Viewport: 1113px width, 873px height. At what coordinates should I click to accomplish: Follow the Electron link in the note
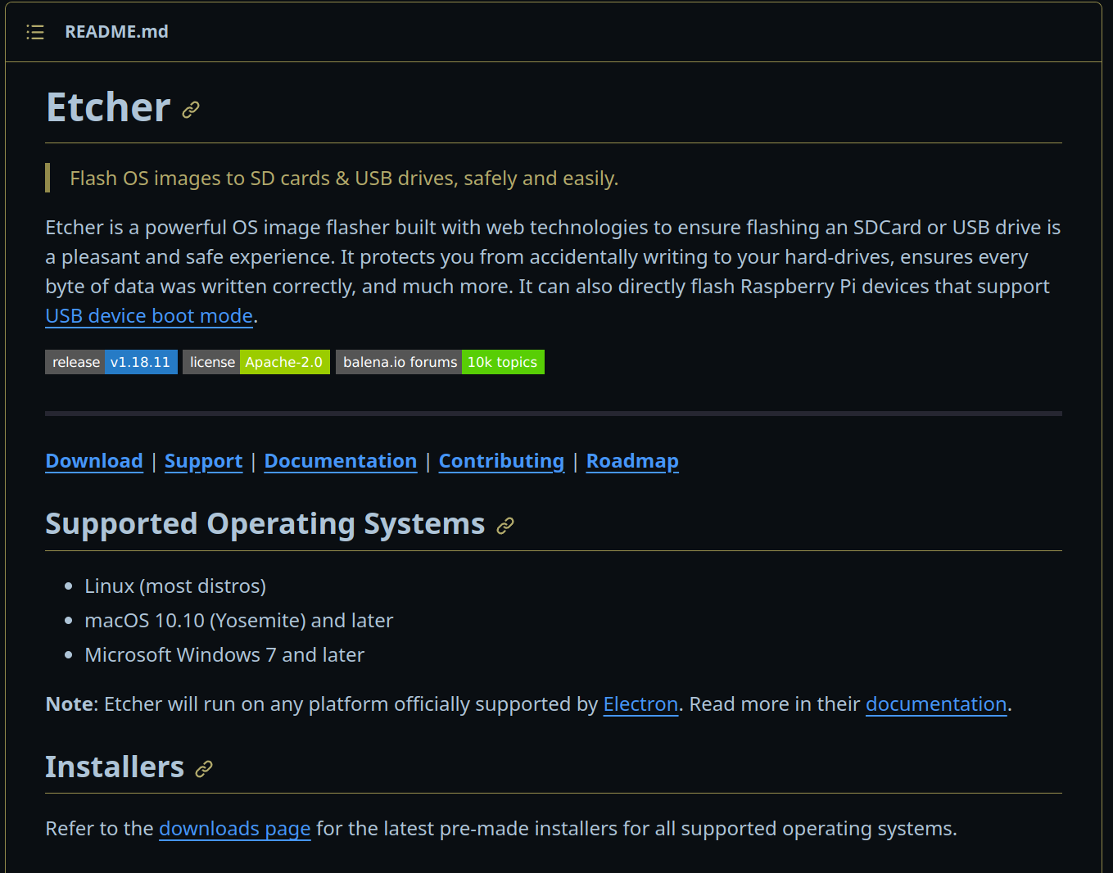pos(640,704)
